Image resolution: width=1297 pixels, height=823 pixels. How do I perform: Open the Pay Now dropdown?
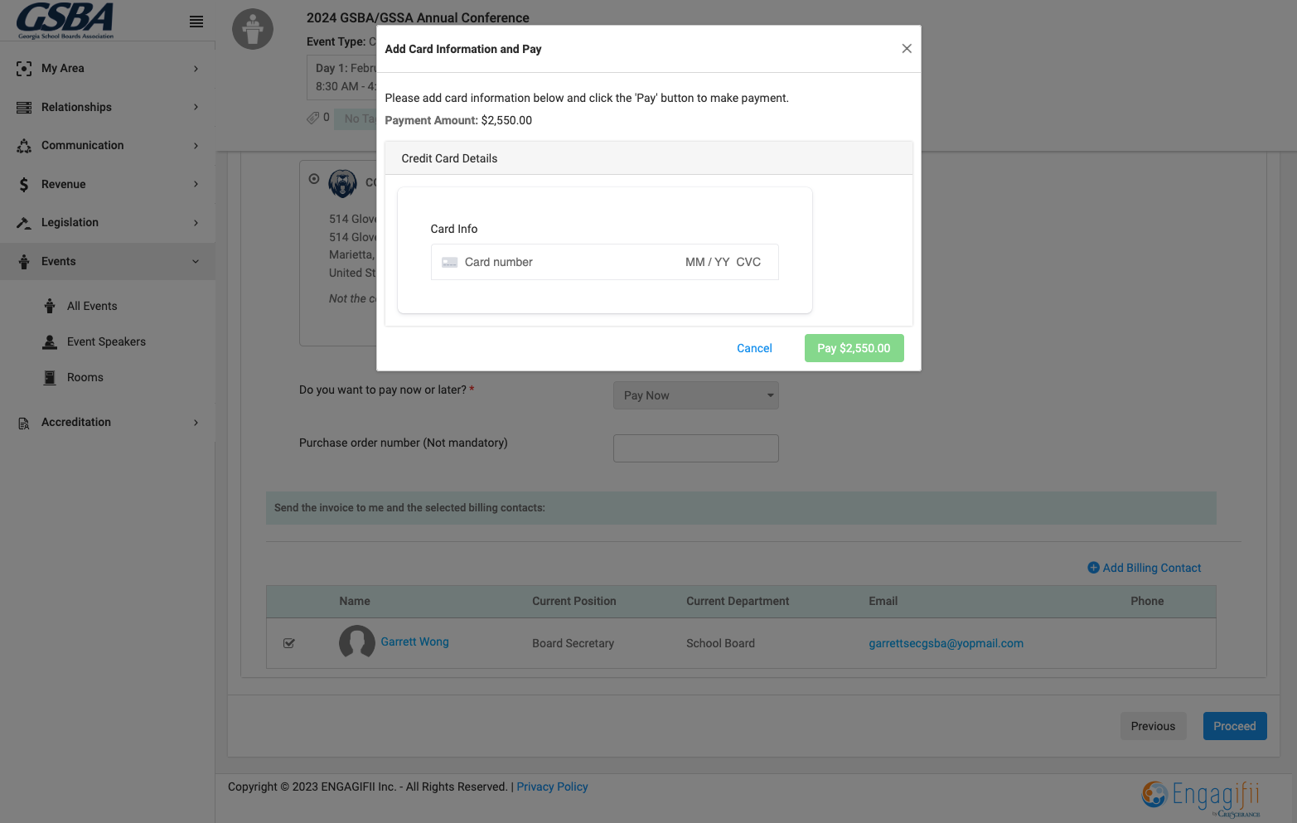click(696, 395)
